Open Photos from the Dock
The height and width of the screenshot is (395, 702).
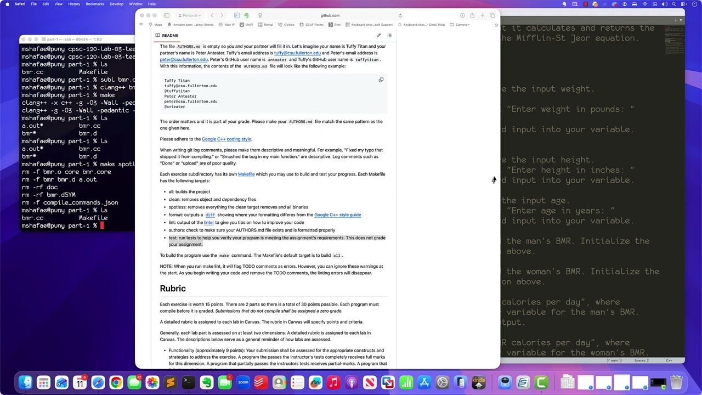[x=152, y=382]
